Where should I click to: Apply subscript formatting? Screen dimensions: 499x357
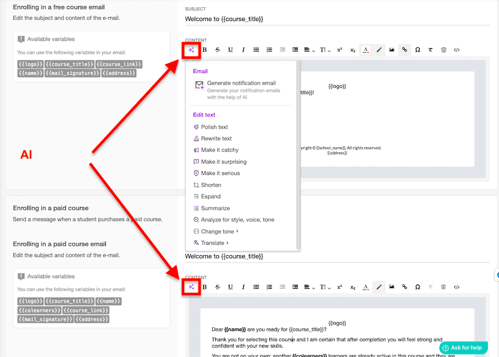(x=352, y=49)
